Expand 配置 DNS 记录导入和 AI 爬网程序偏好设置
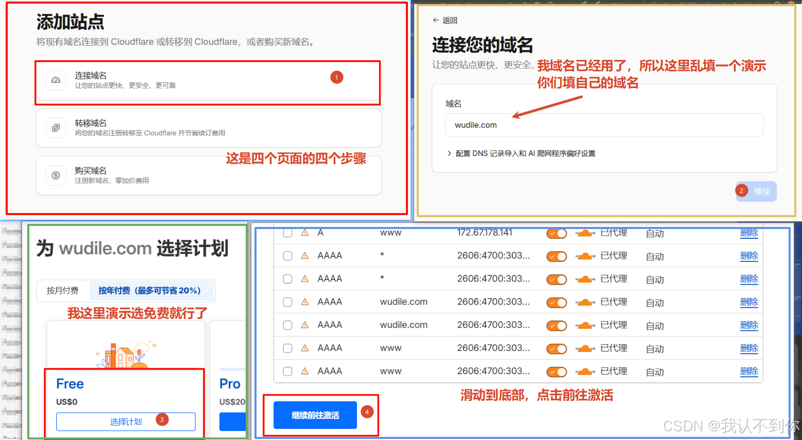Image resolution: width=802 pixels, height=440 pixels. pyautogui.click(x=521, y=153)
